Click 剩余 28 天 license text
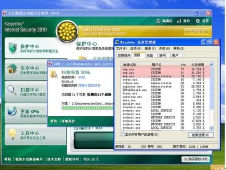Image resolution: width=226 pixels, height=170 pixels. point(91,159)
